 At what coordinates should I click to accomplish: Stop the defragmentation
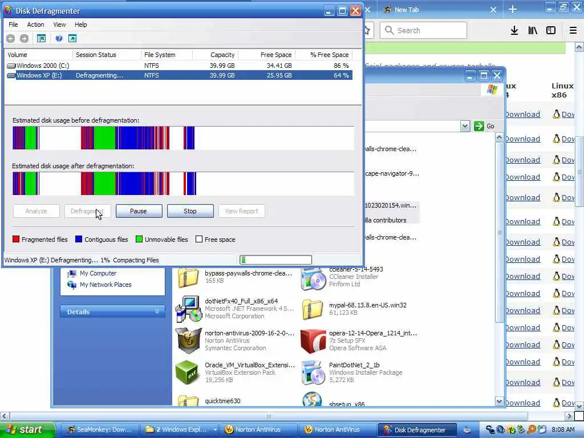(x=190, y=211)
